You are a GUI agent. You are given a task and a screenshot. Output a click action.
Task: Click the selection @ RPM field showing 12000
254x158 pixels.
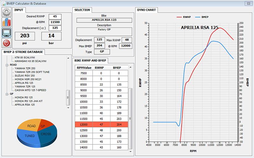coord(126,46)
